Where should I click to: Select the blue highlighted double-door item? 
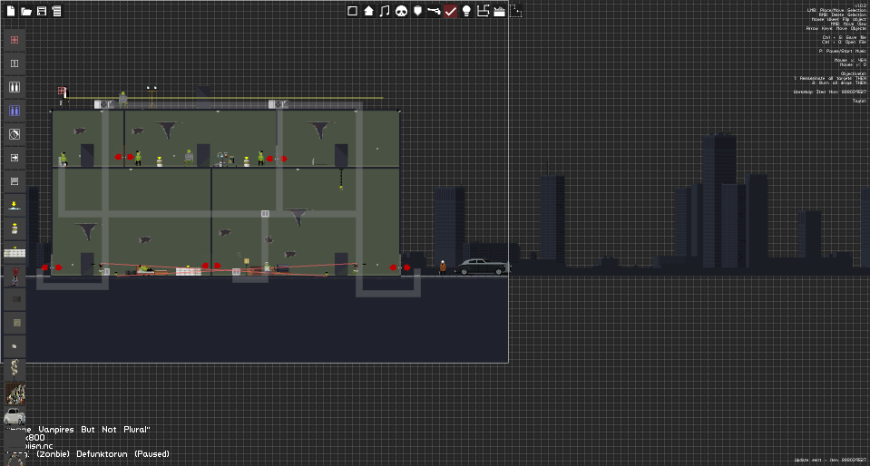point(15,111)
